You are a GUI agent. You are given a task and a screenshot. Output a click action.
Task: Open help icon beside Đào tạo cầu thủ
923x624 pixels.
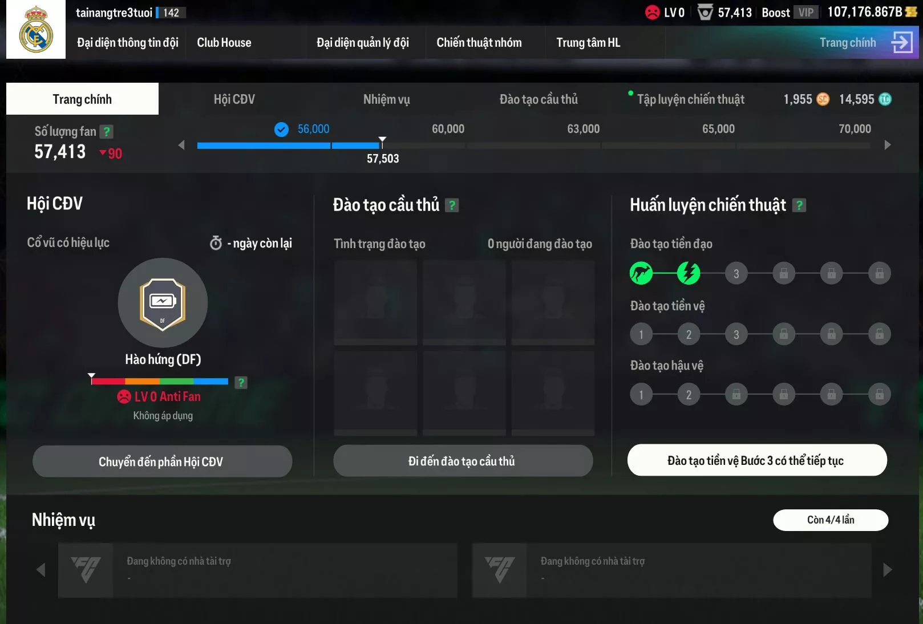click(x=452, y=205)
